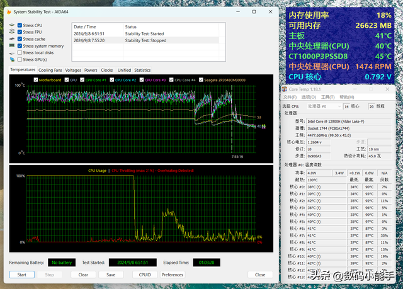
Task: Toggle the Stress FPU checkbox
Action: [20, 32]
